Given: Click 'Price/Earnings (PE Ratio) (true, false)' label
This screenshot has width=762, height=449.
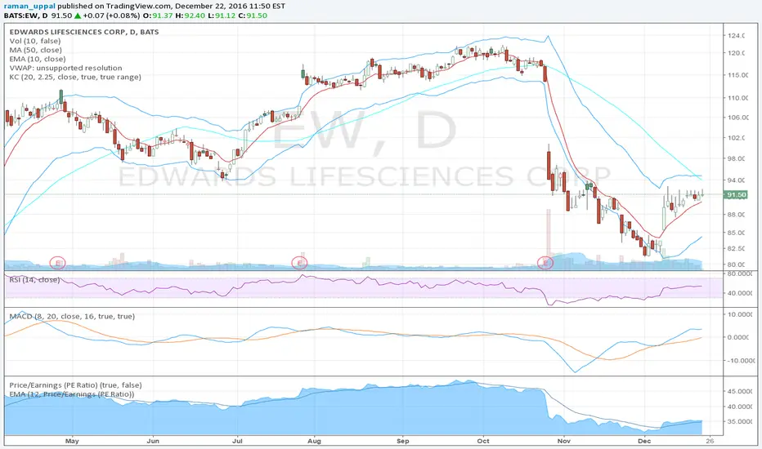Looking at the screenshot, I should coord(75,385).
